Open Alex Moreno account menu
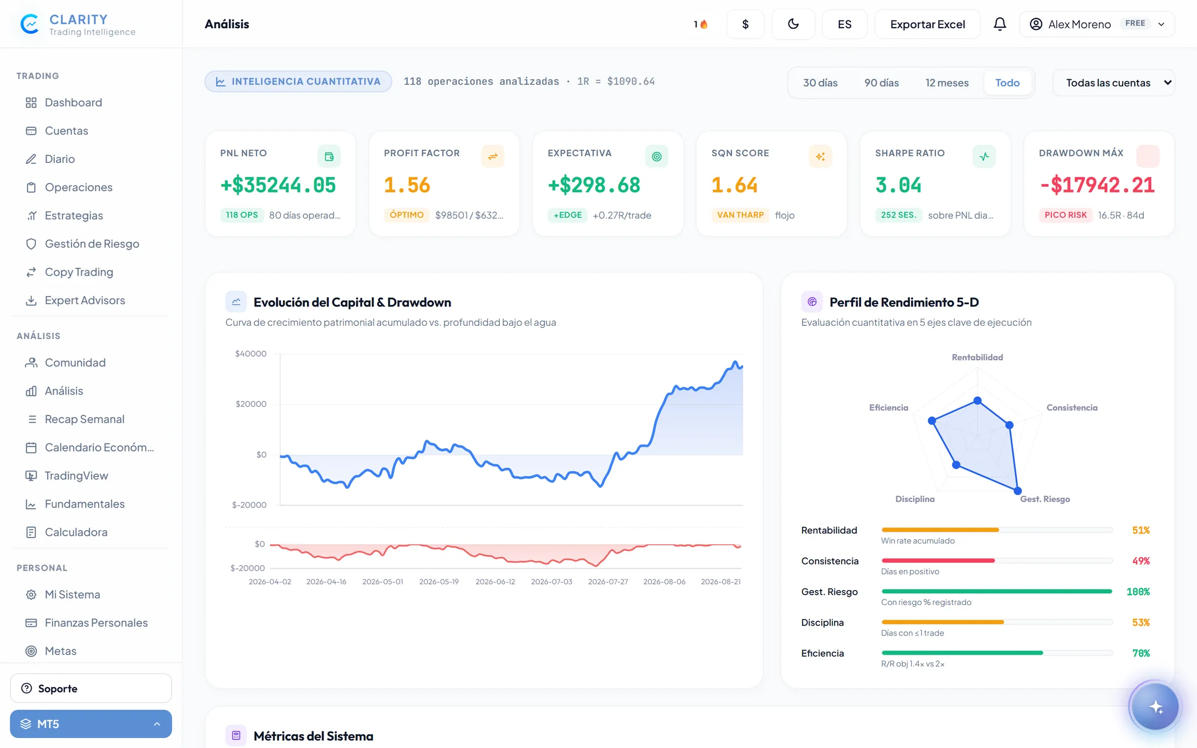1197x748 pixels. click(x=1097, y=24)
